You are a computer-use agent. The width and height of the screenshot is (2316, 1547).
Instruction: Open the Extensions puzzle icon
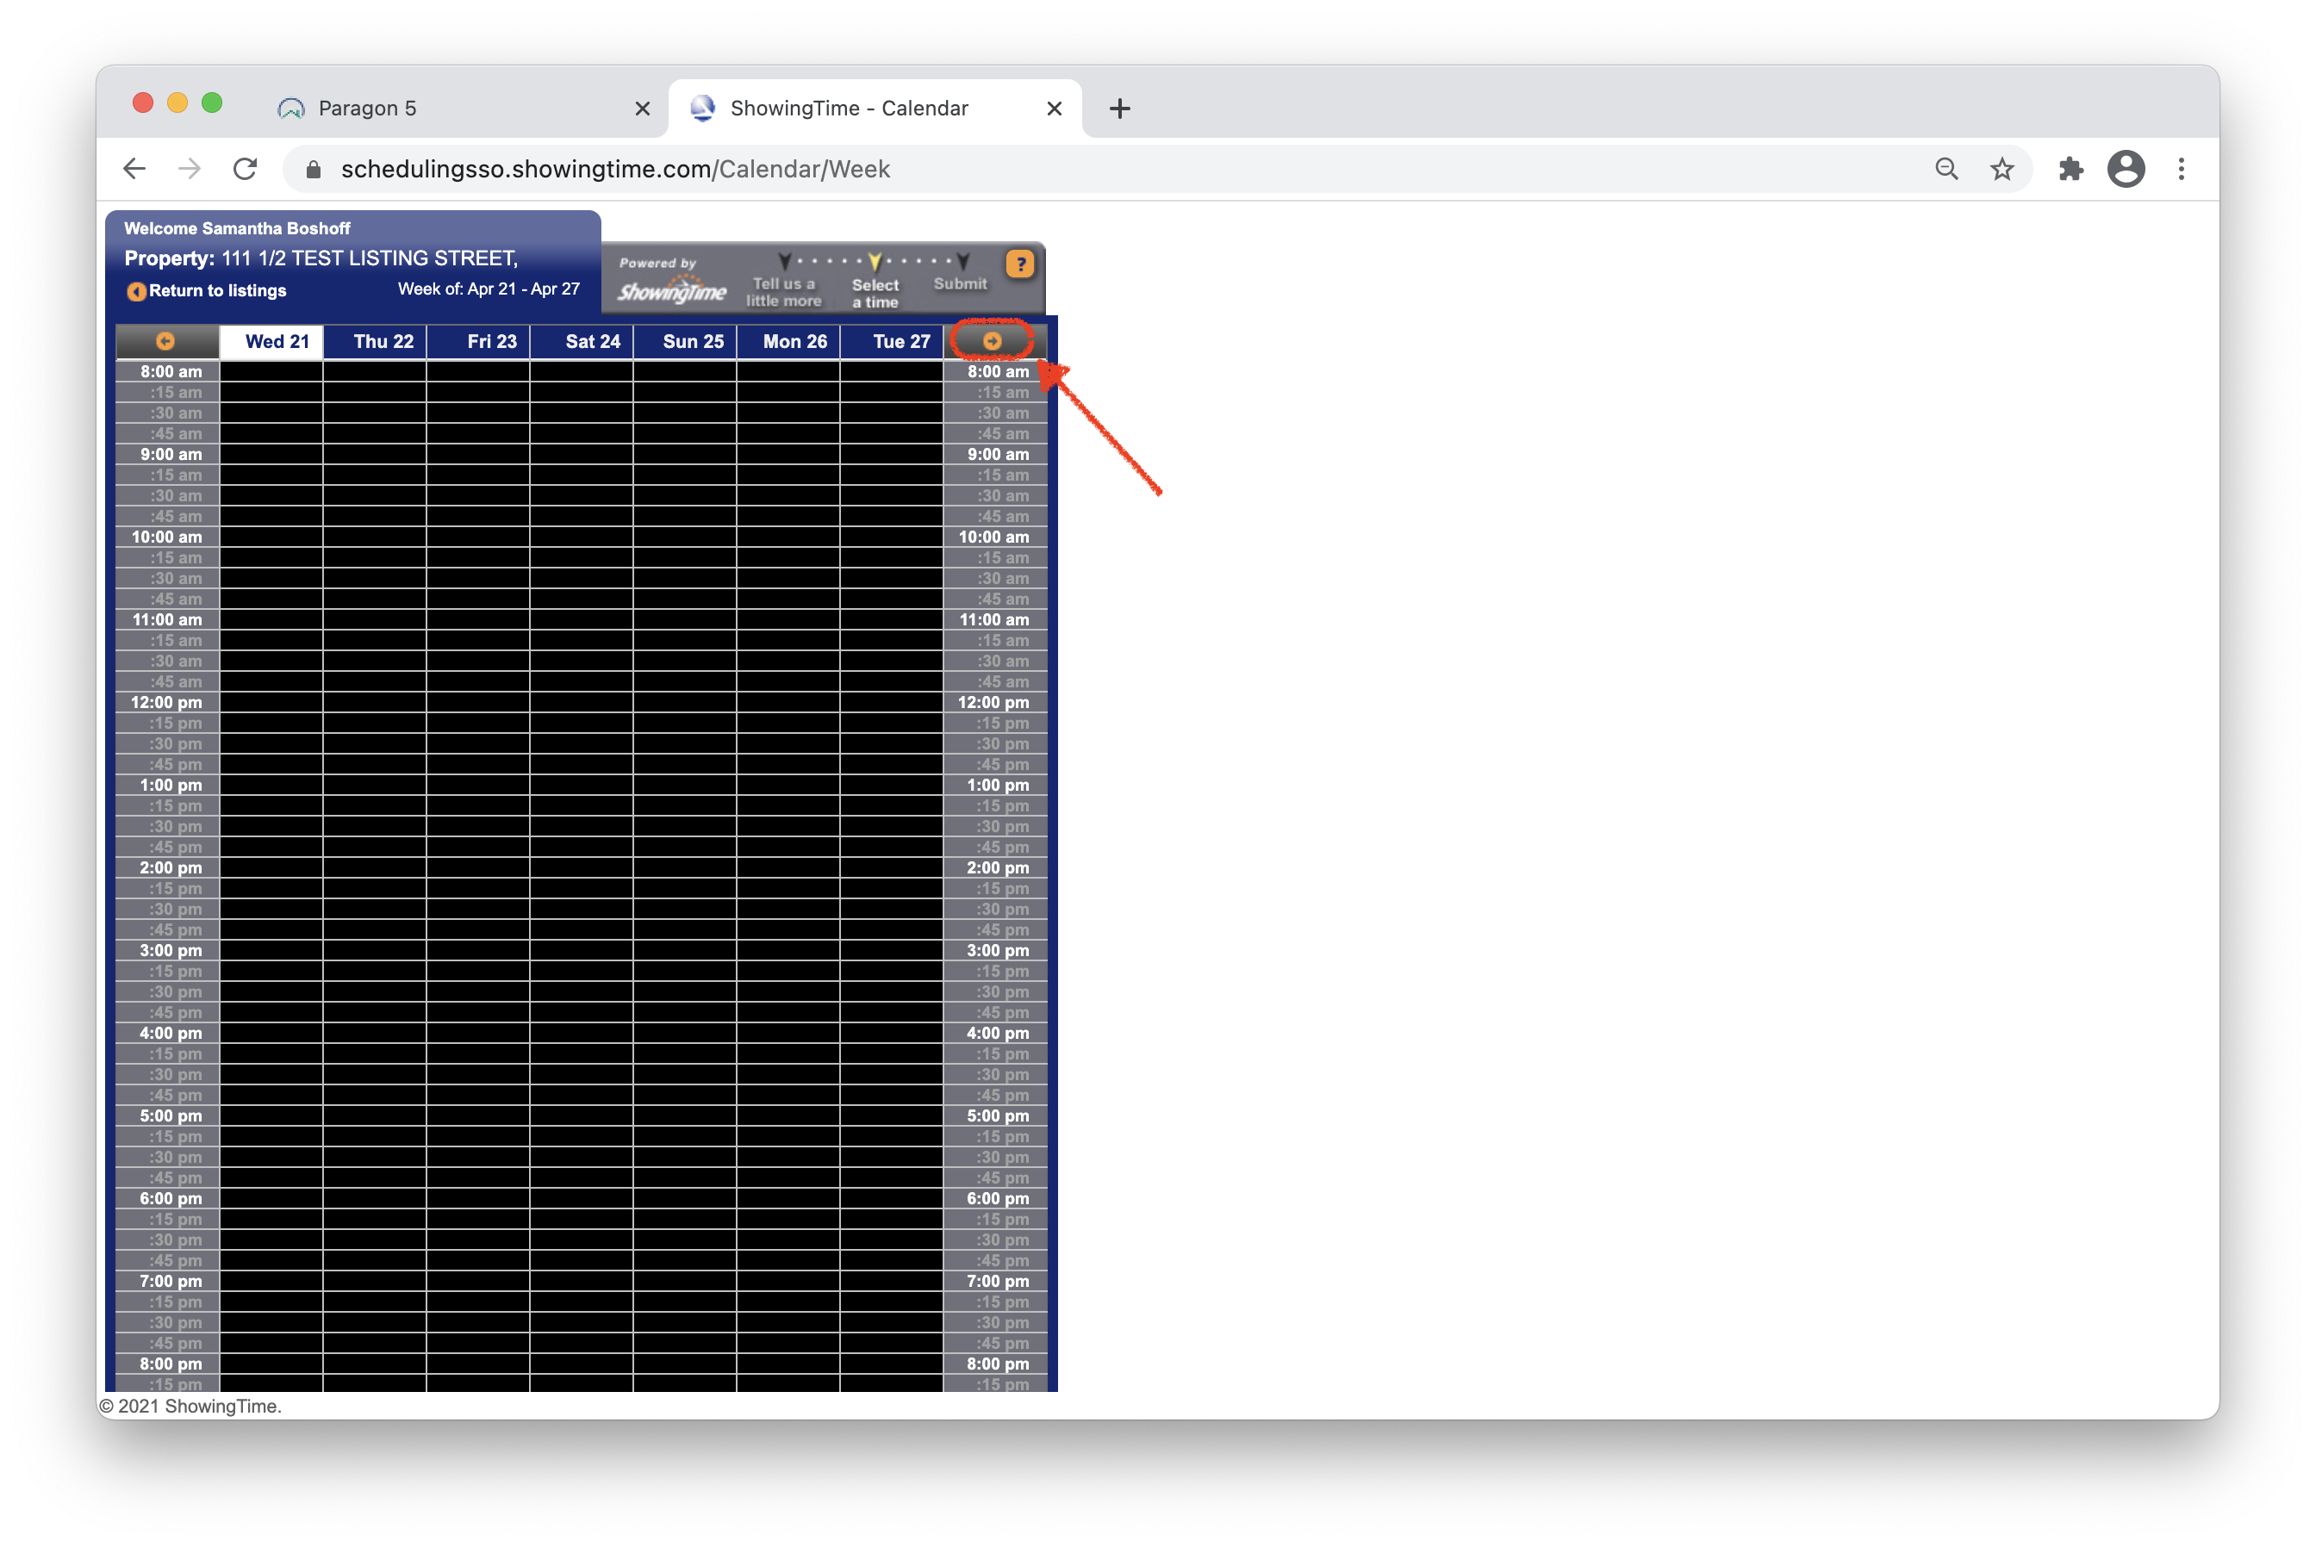point(2070,169)
